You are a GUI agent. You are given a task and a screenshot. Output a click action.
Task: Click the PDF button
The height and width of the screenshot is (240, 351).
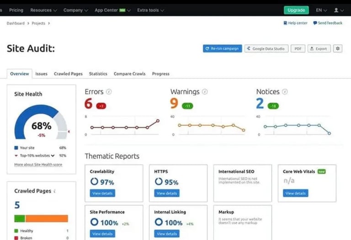[298, 48]
